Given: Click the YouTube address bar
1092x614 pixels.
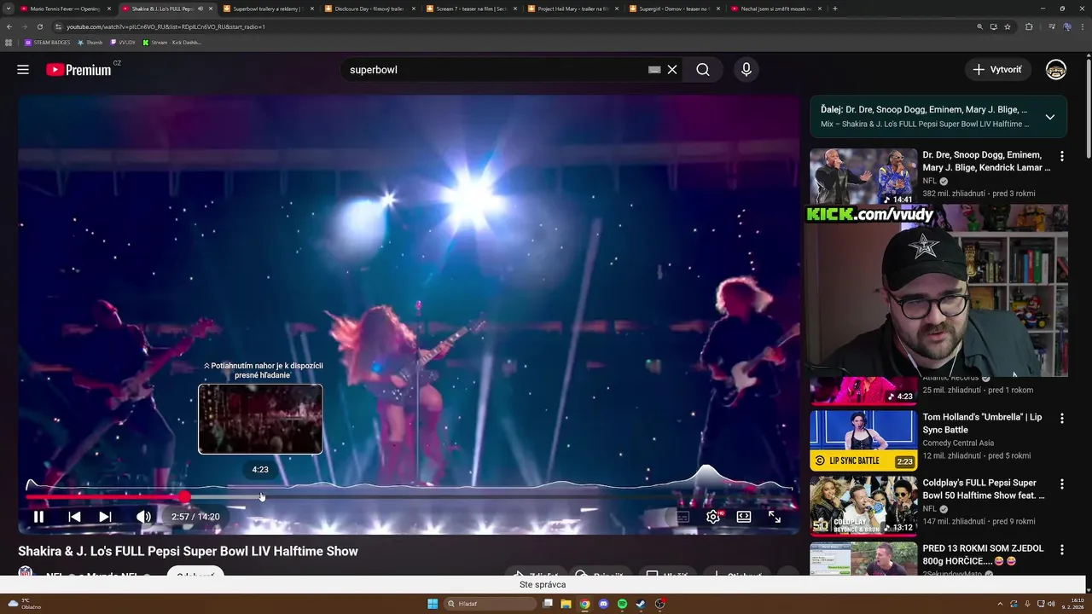Looking at the screenshot, I should click(x=512, y=26).
